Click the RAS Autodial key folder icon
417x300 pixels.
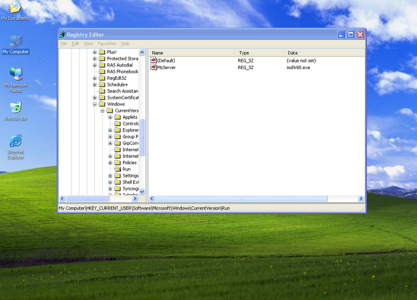[x=102, y=65]
